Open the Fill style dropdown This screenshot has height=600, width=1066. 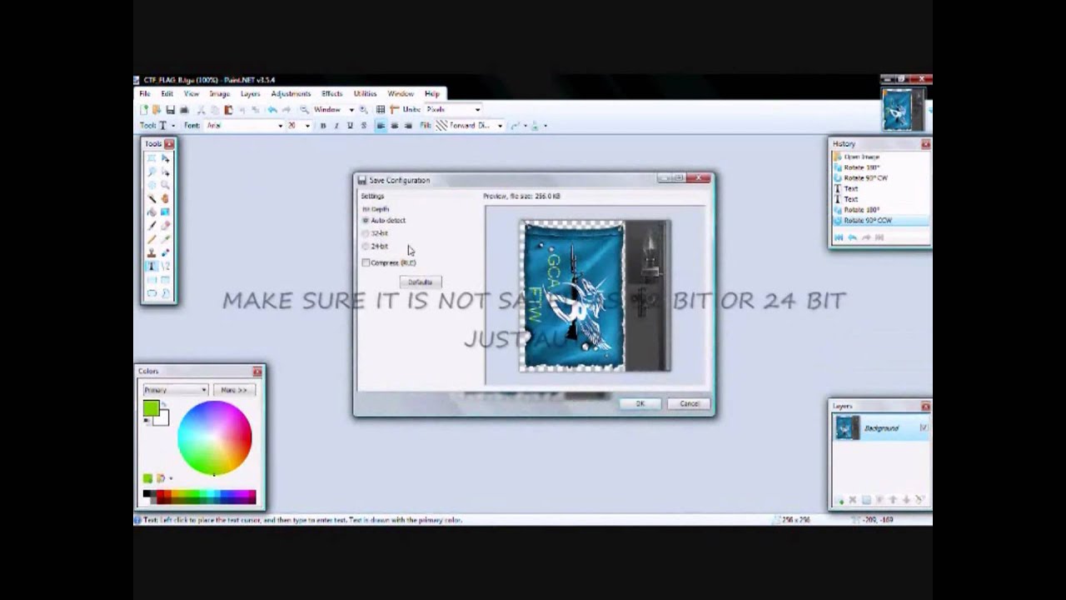click(x=500, y=125)
